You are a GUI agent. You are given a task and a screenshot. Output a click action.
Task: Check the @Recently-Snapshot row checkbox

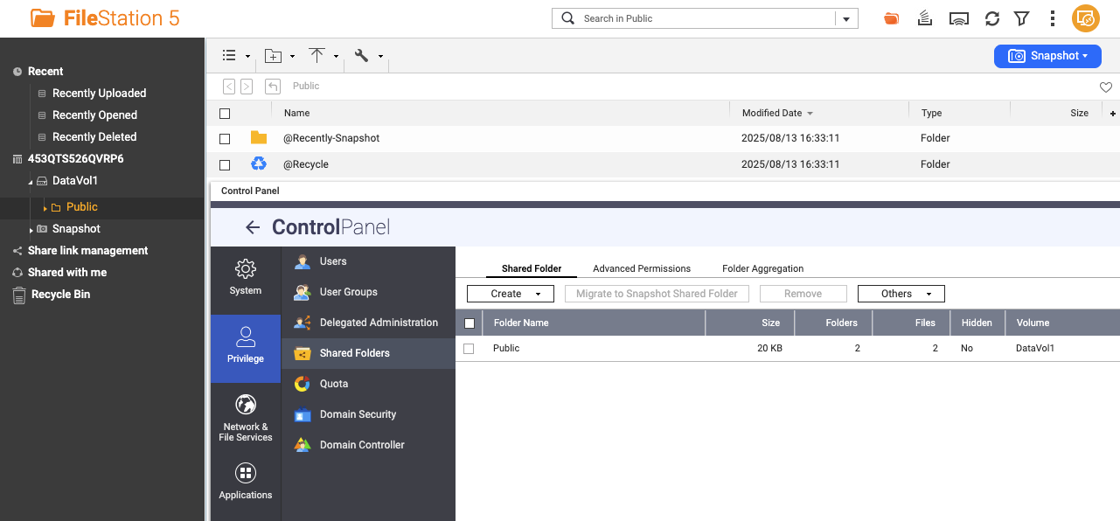click(x=225, y=138)
